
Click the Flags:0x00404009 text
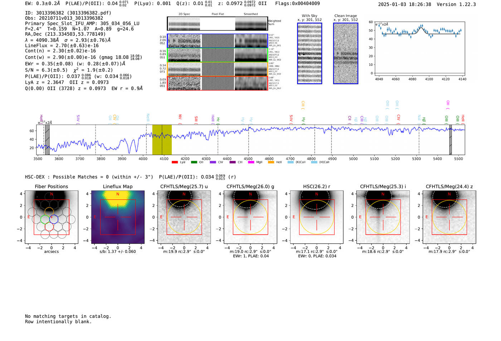(298, 4)
